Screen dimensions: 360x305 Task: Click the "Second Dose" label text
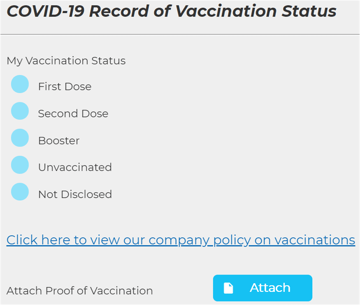click(x=73, y=113)
